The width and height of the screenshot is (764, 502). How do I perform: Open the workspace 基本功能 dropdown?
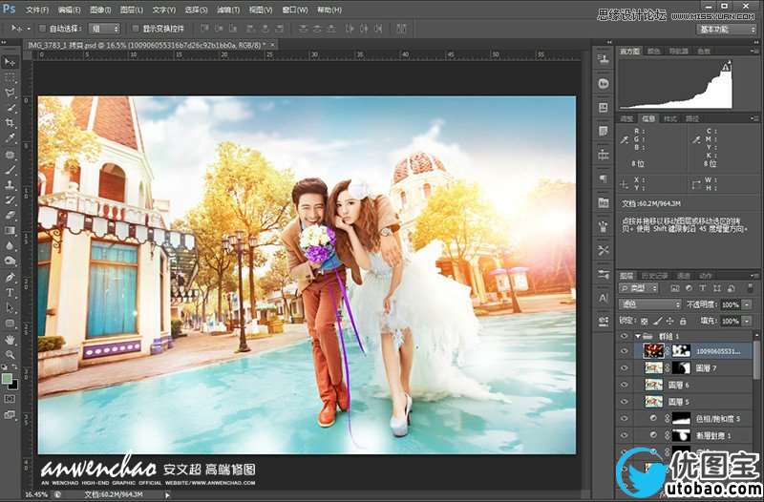[726, 30]
